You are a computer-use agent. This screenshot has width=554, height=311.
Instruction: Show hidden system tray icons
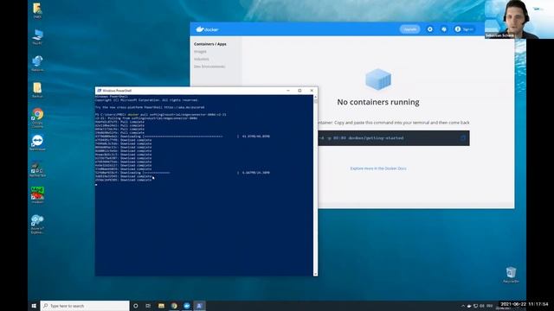[463, 306]
